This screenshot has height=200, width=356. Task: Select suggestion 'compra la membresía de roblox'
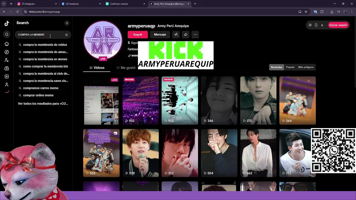43,45
